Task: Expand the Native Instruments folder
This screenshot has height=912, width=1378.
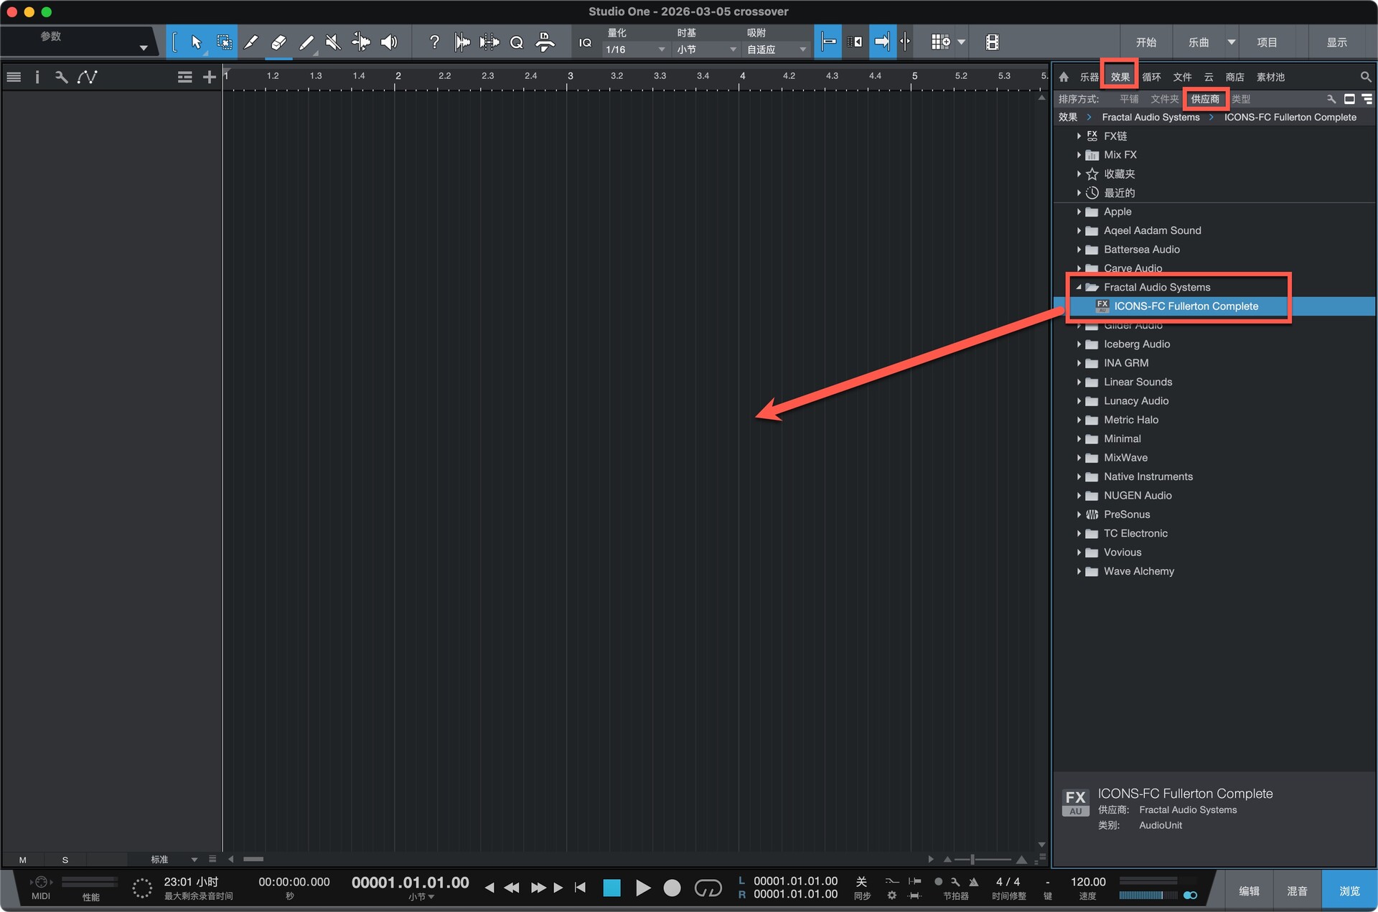Action: click(x=1079, y=476)
